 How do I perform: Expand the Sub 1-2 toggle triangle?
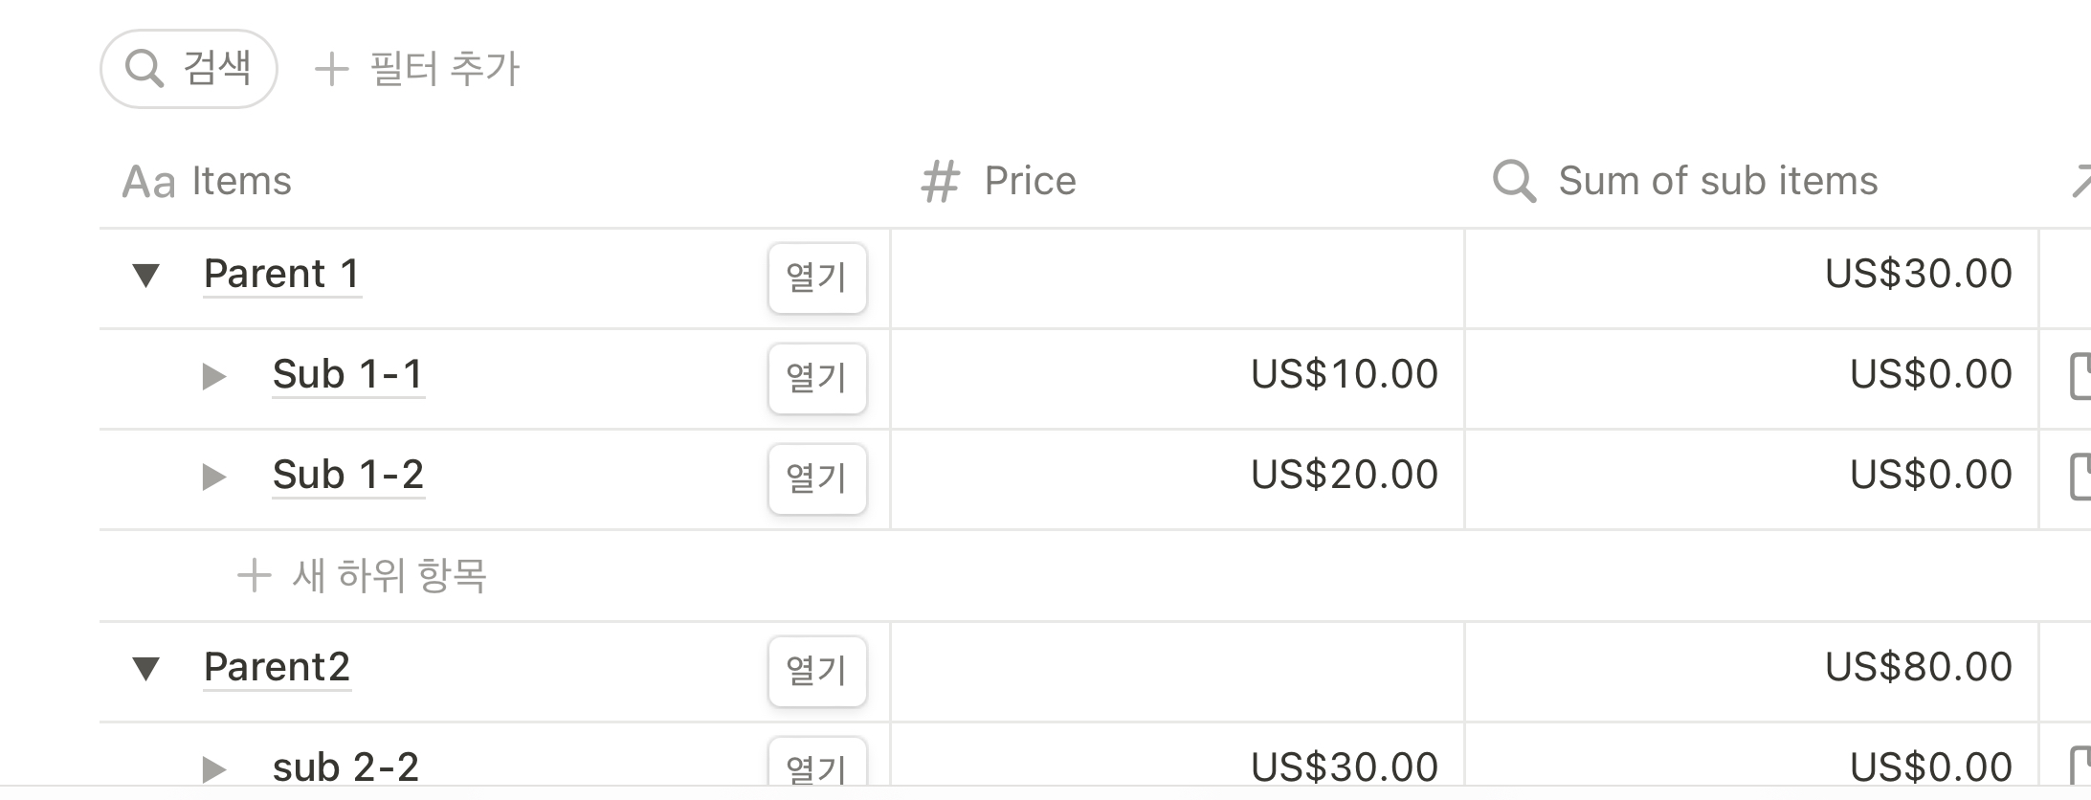tap(214, 477)
